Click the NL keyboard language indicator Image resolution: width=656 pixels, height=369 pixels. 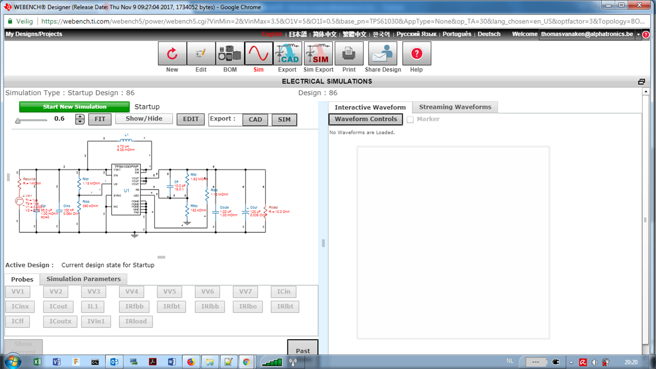(510, 362)
